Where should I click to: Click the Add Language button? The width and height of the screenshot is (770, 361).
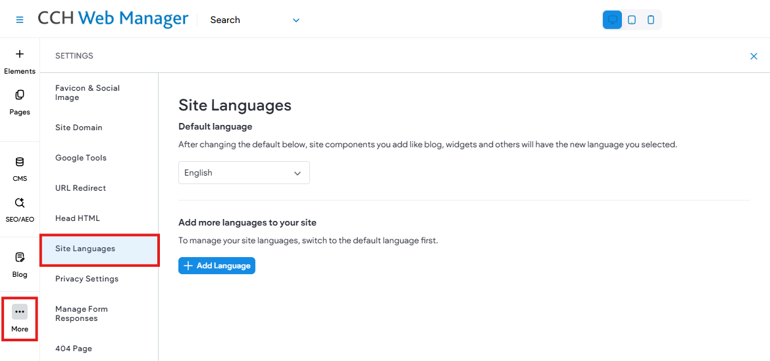pos(217,266)
